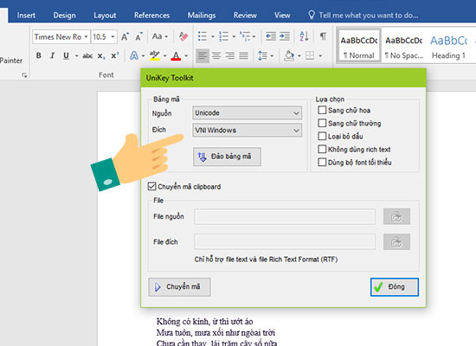
Task: Toggle Italic formatting in the Word ribbon
Action: tap(52, 55)
